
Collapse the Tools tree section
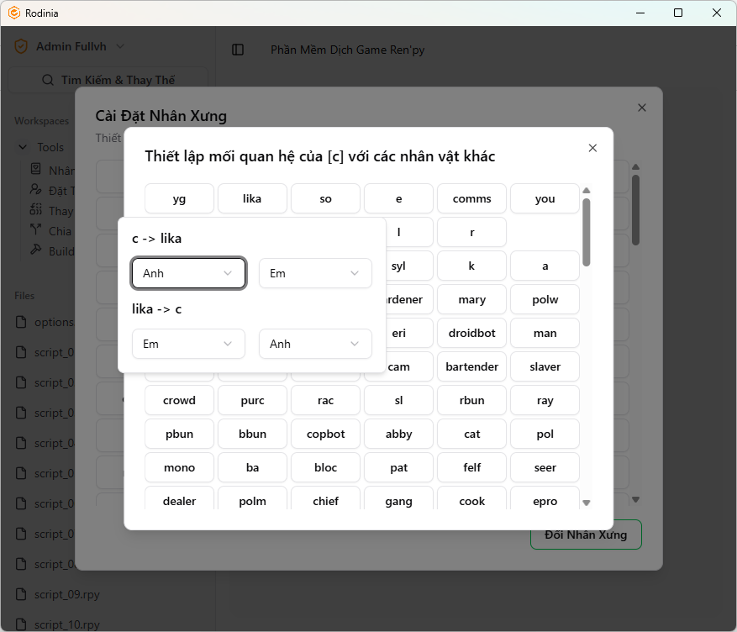point(23,147)
